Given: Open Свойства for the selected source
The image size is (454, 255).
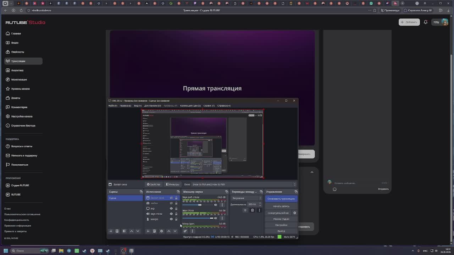Looking at the screenshot, I should point(154,184).
